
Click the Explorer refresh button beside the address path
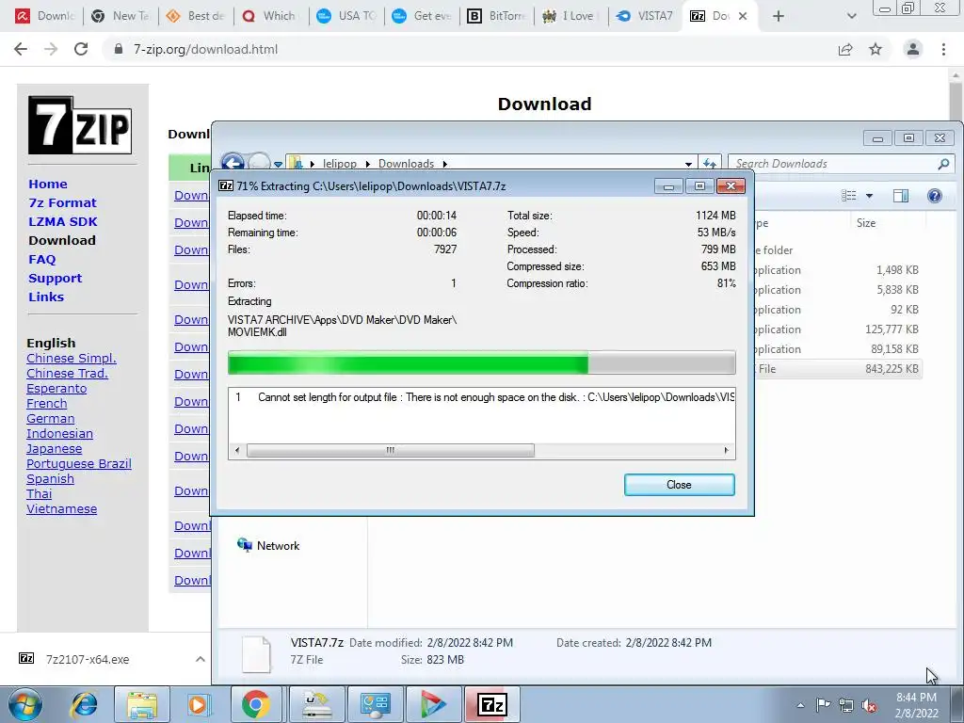coord(710,164)
